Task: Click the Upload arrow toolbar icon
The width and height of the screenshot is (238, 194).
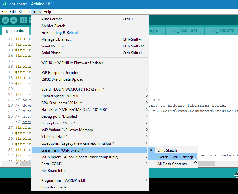Action: (x=14, y=20)
